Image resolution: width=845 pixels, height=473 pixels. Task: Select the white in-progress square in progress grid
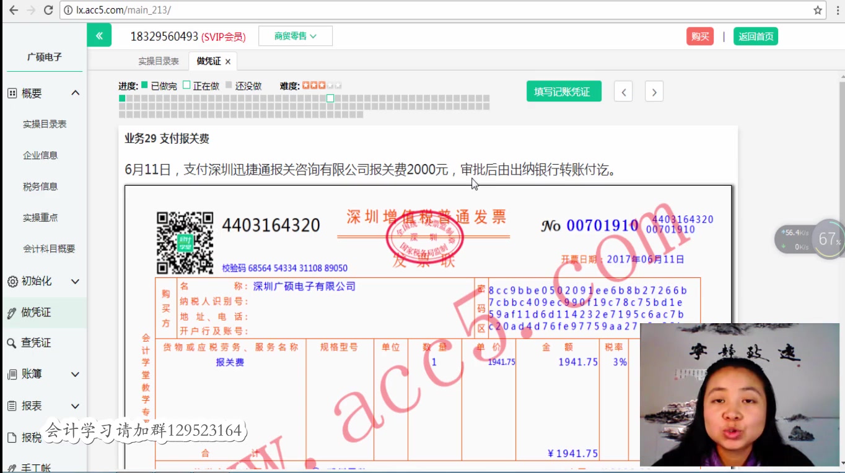tap(330, 98)
